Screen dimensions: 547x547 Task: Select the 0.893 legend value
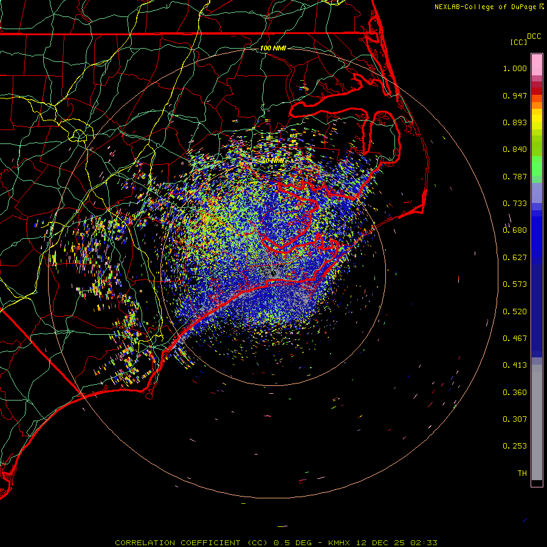tap(515, 122)
